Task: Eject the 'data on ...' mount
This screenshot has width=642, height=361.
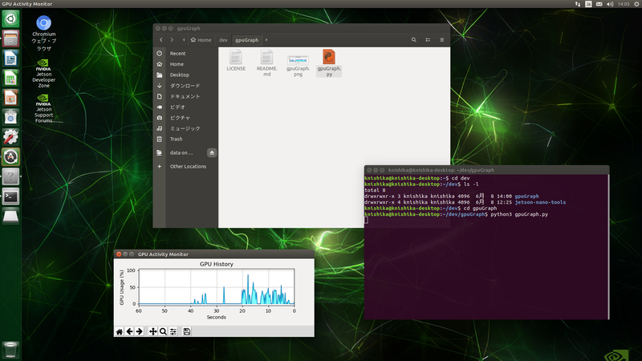Action: click(212, 152)
